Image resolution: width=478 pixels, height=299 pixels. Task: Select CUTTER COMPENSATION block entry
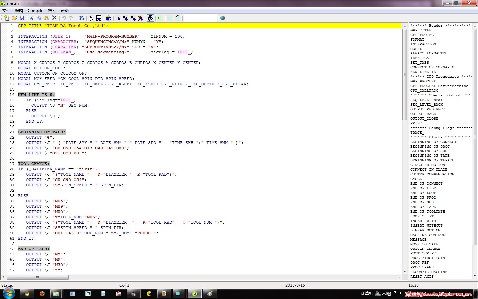coord(432,174)
